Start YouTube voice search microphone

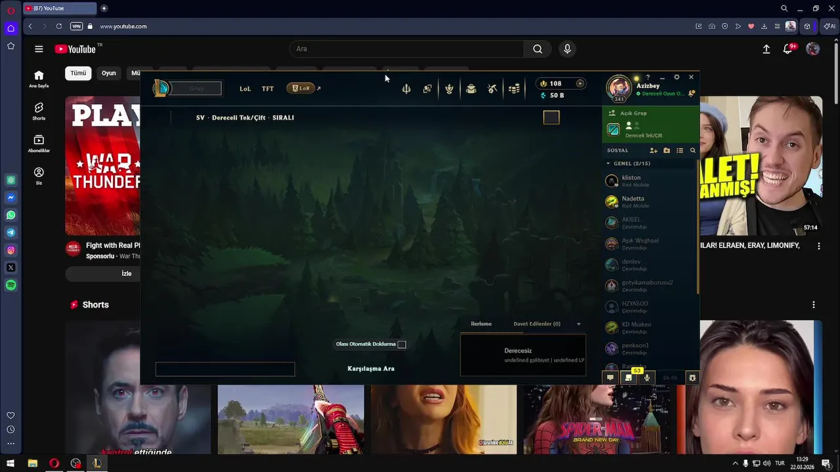[x=568, y=49]
